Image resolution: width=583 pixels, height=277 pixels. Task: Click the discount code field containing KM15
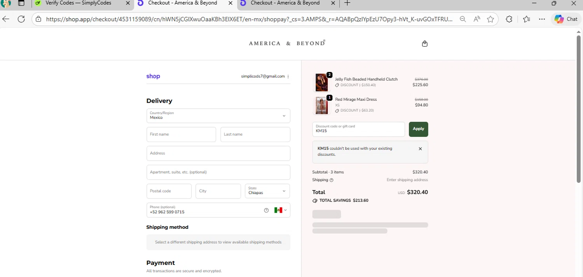coord(358,129)
